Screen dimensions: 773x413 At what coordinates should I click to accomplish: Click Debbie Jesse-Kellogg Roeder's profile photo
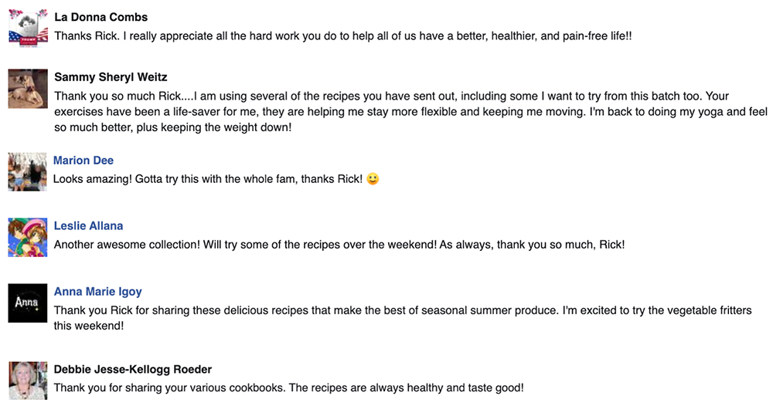point(28,381)
